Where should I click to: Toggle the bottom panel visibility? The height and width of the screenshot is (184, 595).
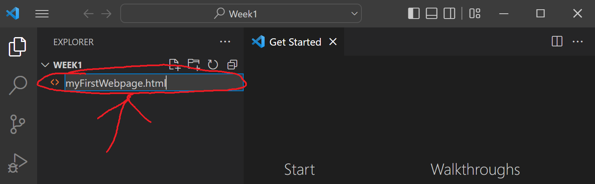tap(432, 14)
